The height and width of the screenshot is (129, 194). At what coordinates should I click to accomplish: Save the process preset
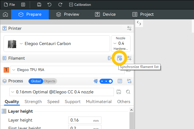coord(119,92)
